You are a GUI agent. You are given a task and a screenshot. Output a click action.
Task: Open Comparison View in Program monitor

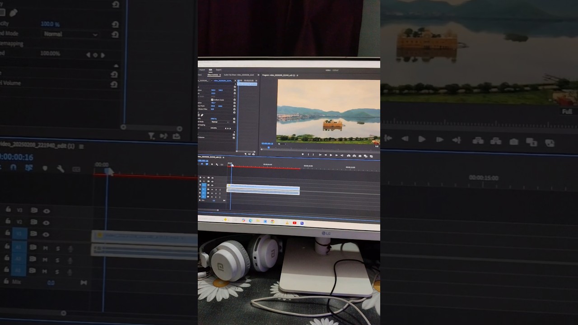coord(365,156)
